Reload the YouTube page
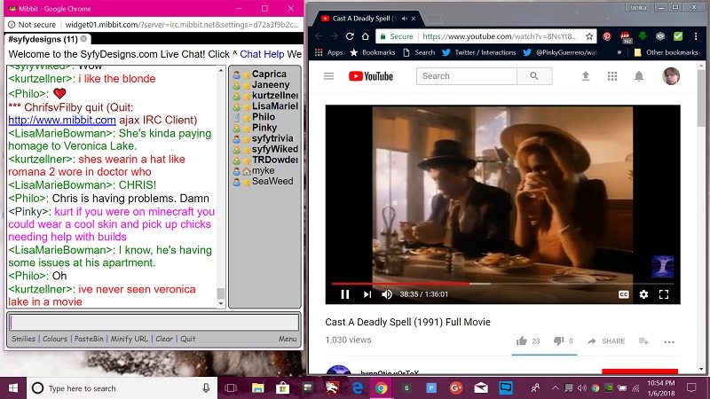 (350, 36)
